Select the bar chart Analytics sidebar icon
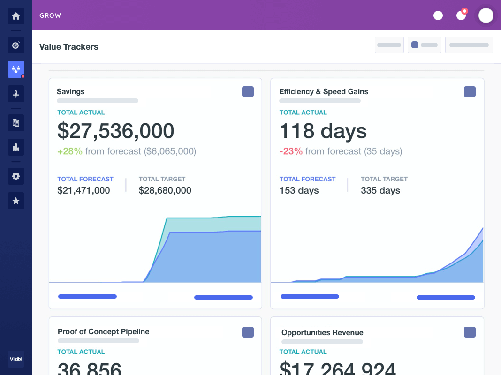This screenshot has height=375, width=501. pyautogui.click(x=15, y=147)
